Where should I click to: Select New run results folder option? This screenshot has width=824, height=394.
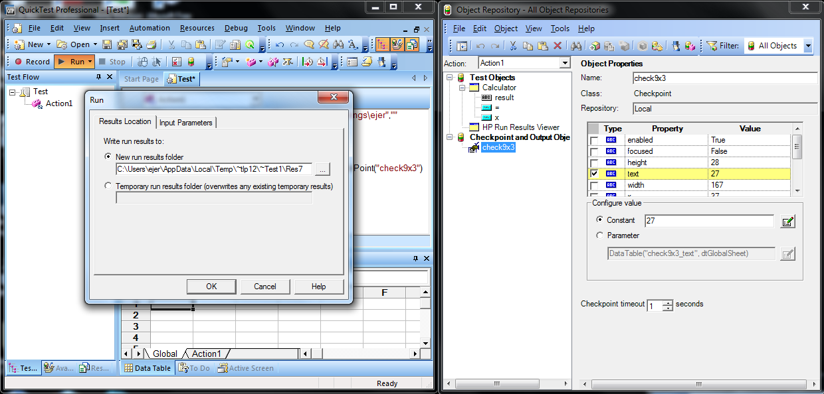tap(108, 157)
